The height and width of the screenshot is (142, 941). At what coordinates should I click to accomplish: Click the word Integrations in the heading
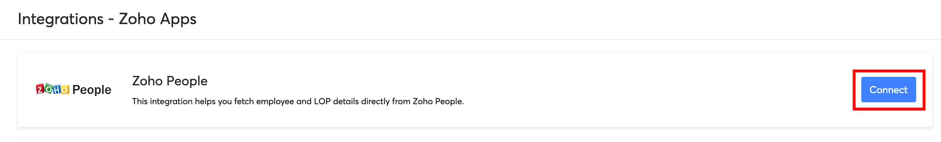click(x=61, y=19)
